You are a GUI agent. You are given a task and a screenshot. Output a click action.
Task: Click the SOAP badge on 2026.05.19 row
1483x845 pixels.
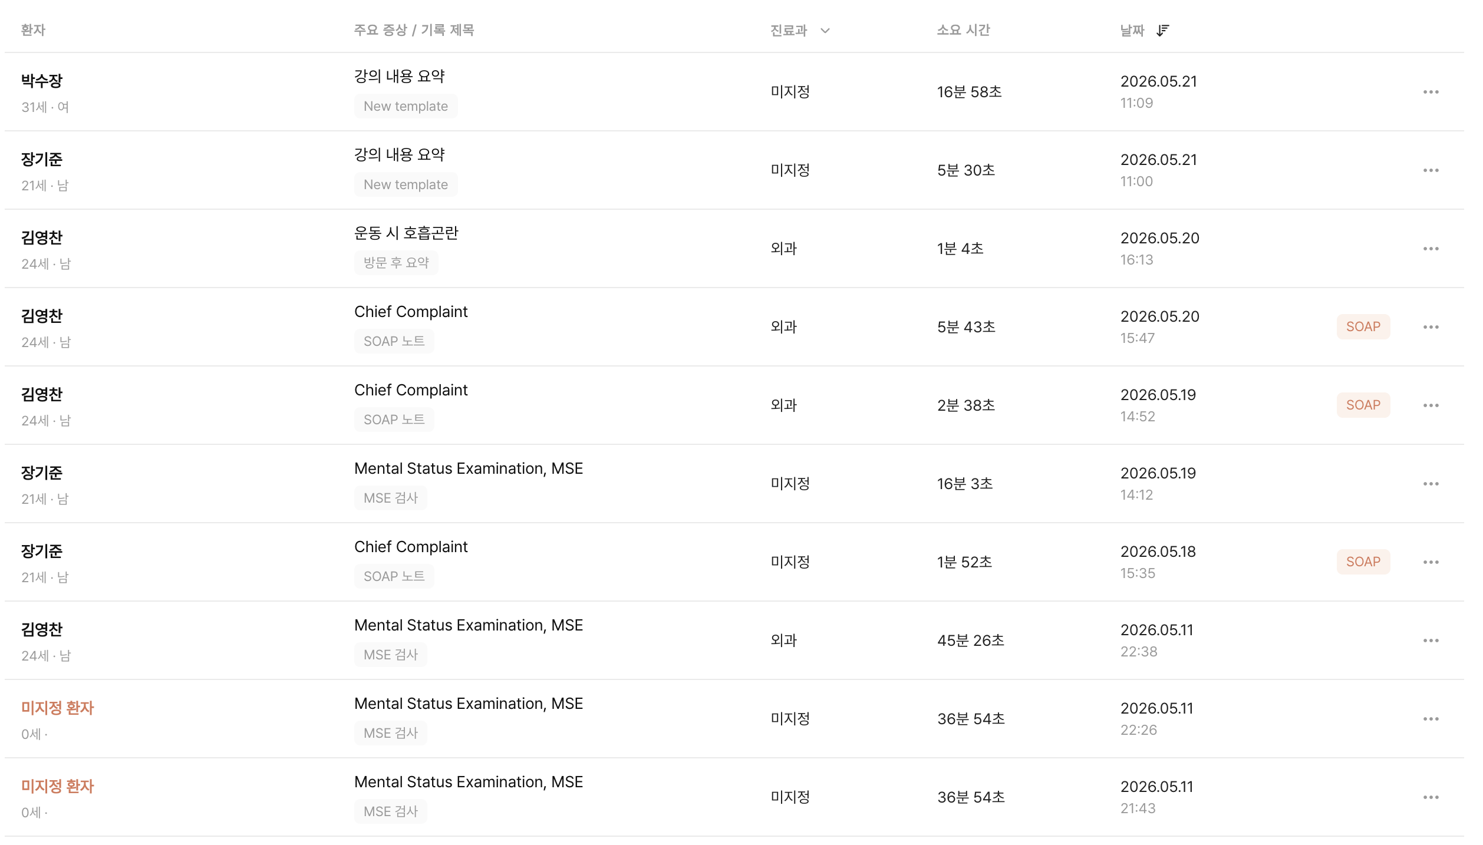point(1363,405)
